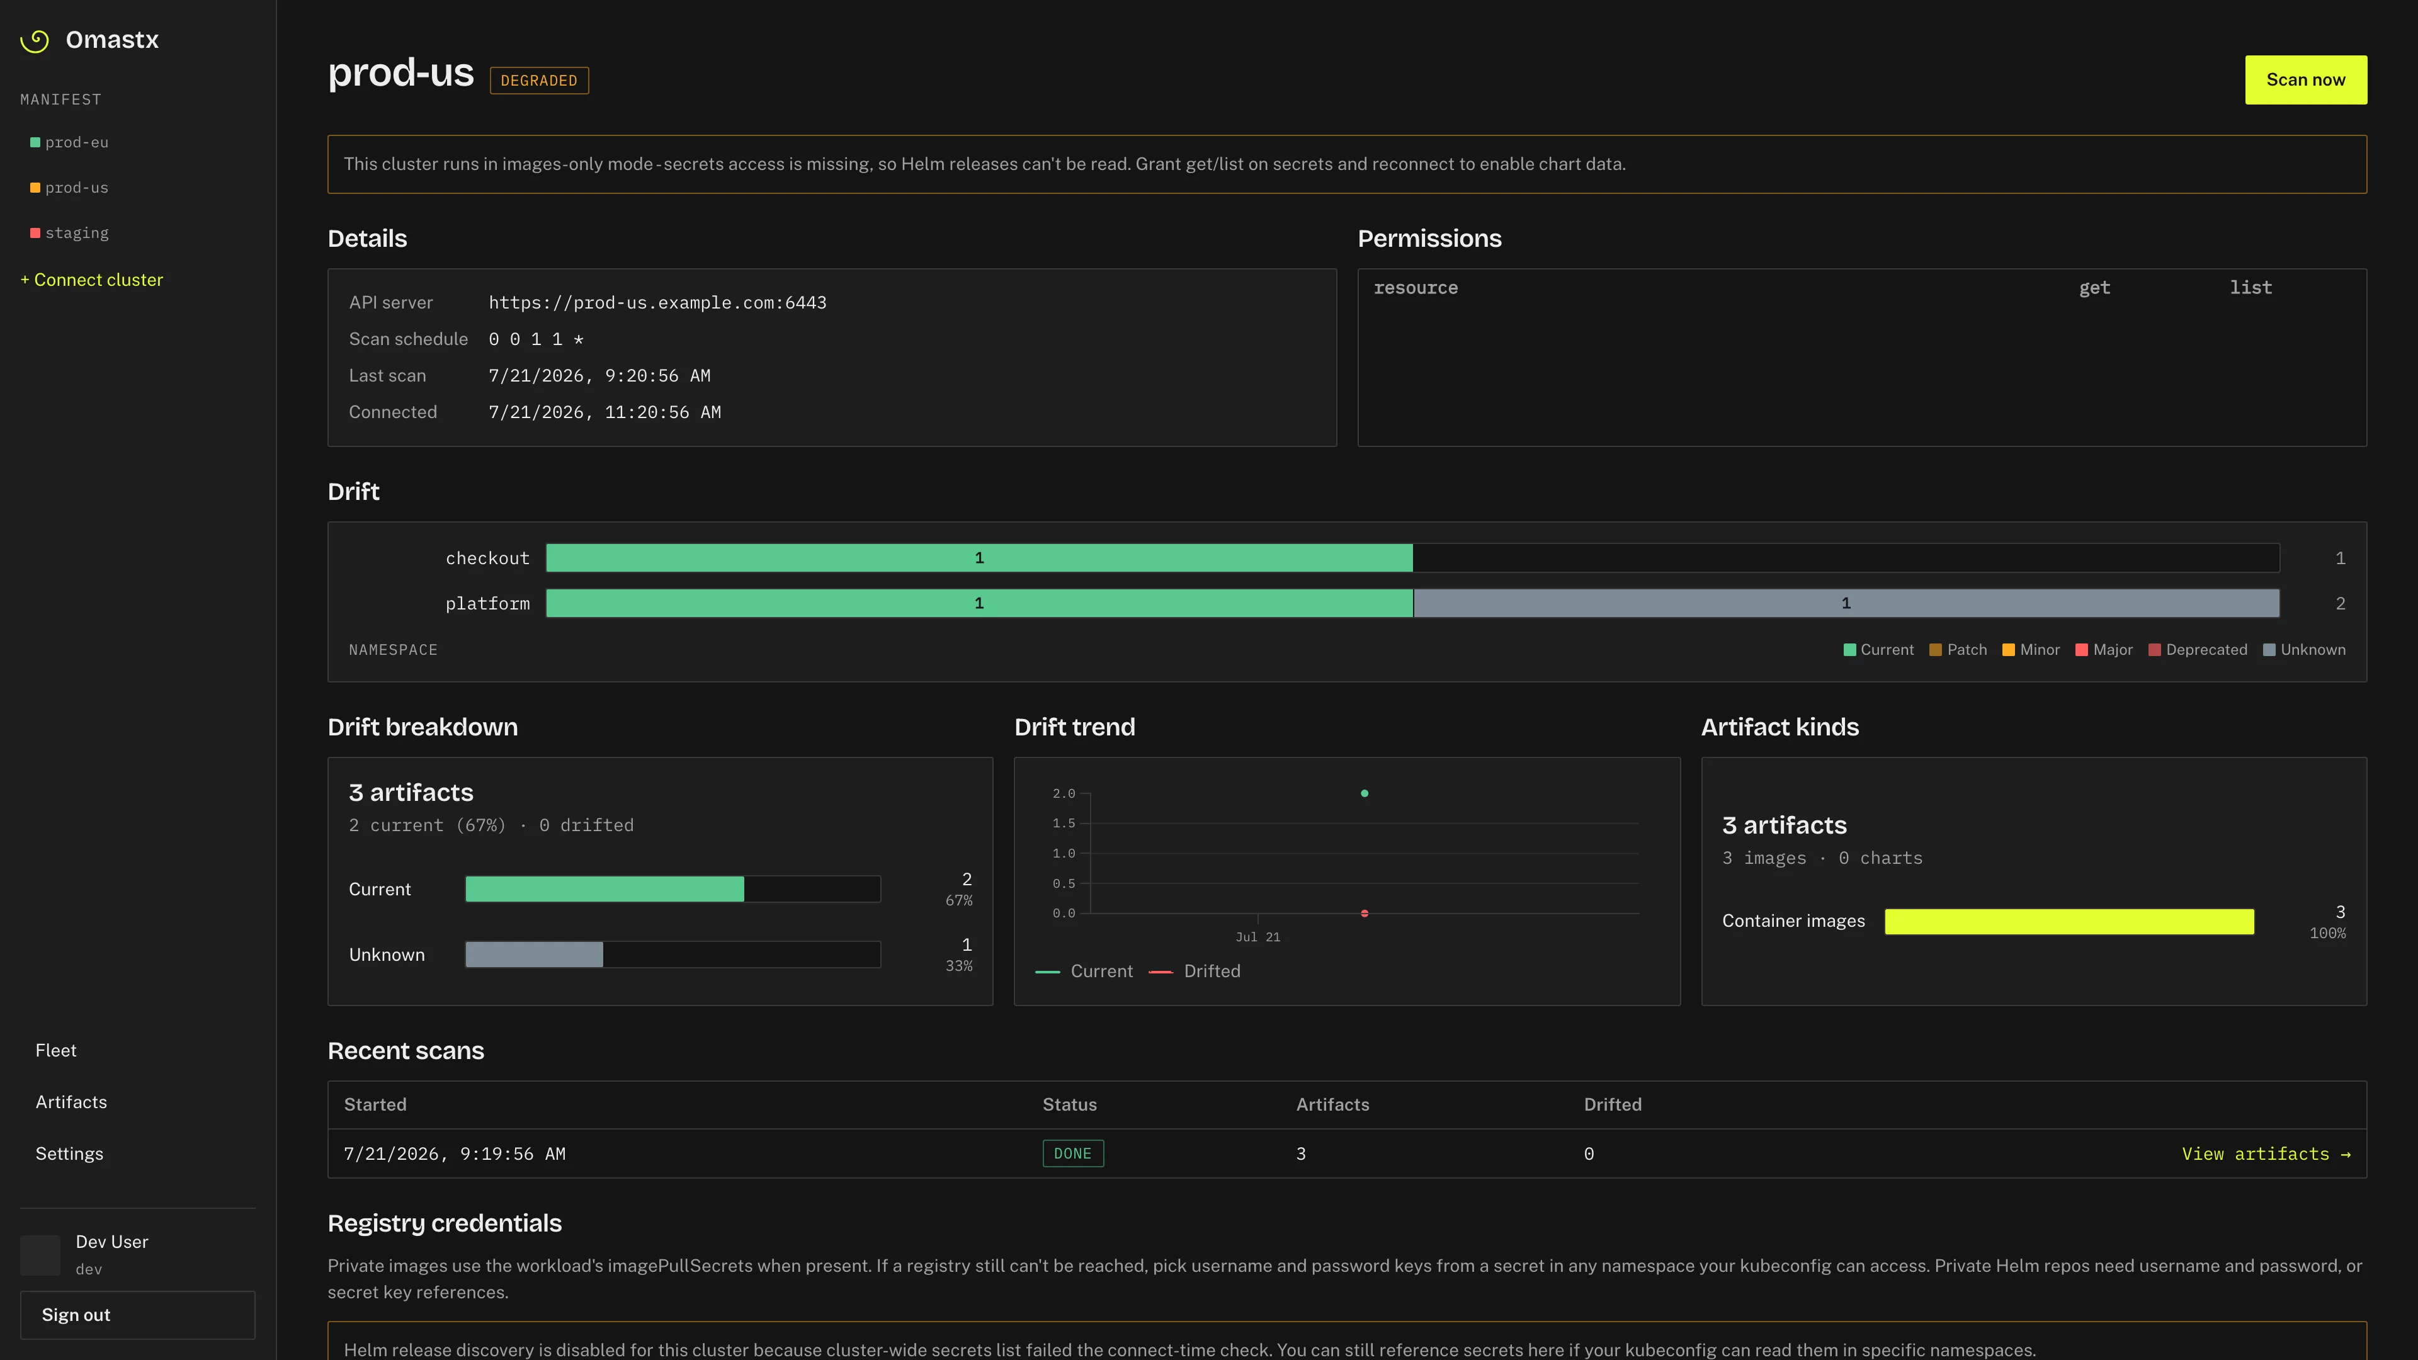Click the prod-us page title
The height and width of the screenshot is (1360, 2418).
(x=401, y=73)
